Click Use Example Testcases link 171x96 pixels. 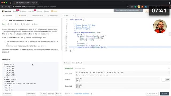coord(81,94)
